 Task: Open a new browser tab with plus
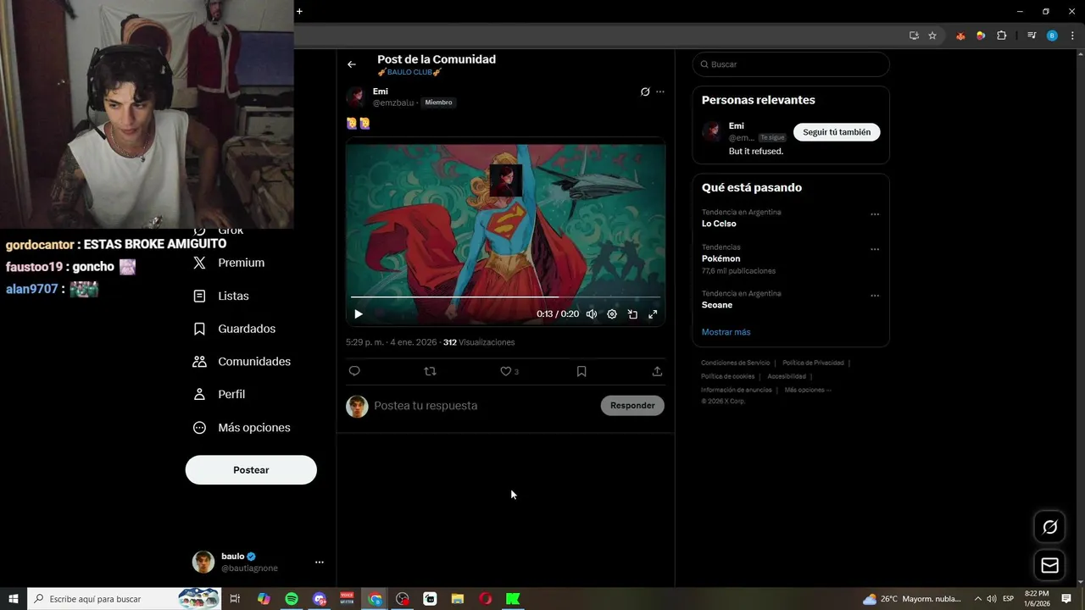click(299, 11)
